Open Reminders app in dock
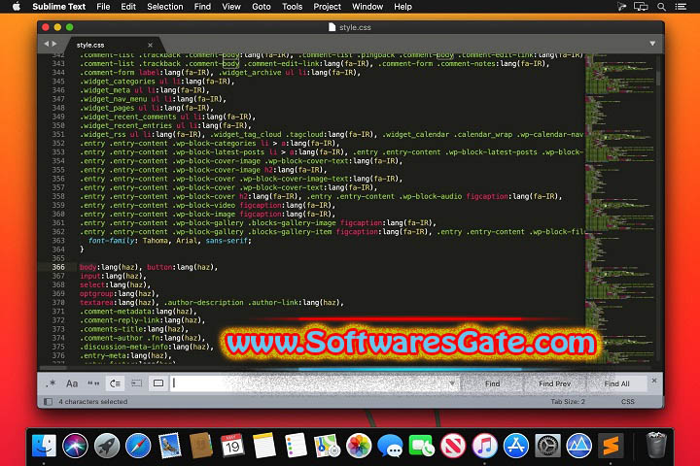The image size is (700, 466). click(296, 446)
